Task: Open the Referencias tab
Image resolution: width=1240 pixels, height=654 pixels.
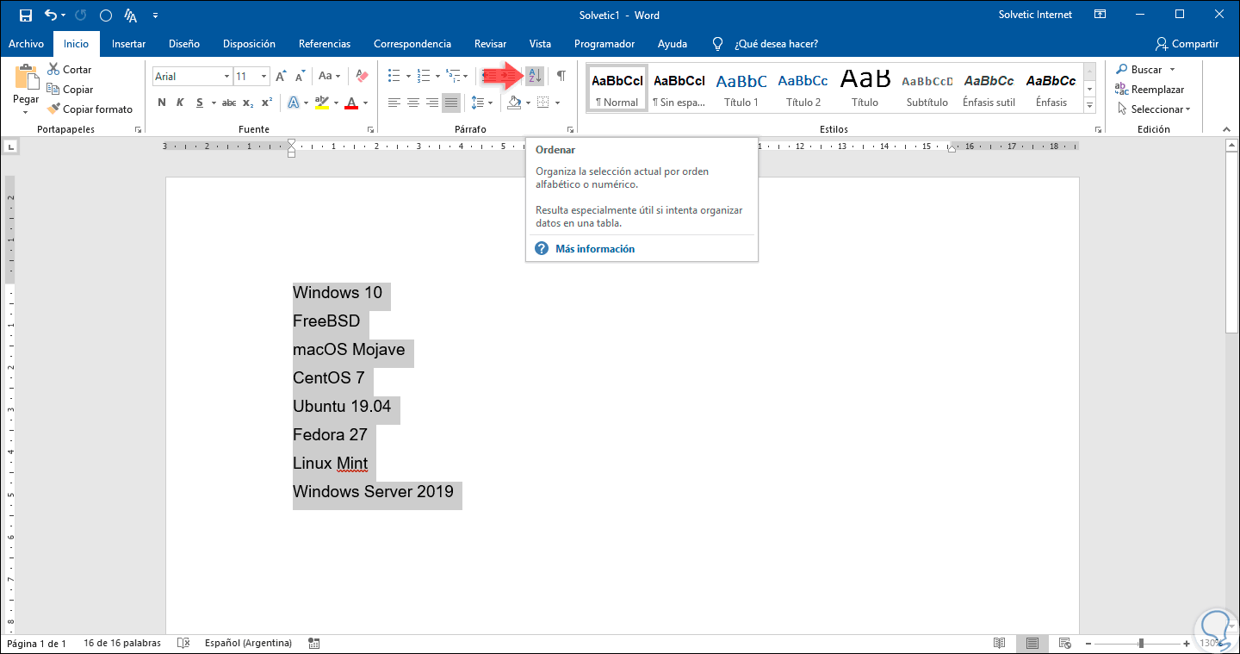Action: coord(325,44)
